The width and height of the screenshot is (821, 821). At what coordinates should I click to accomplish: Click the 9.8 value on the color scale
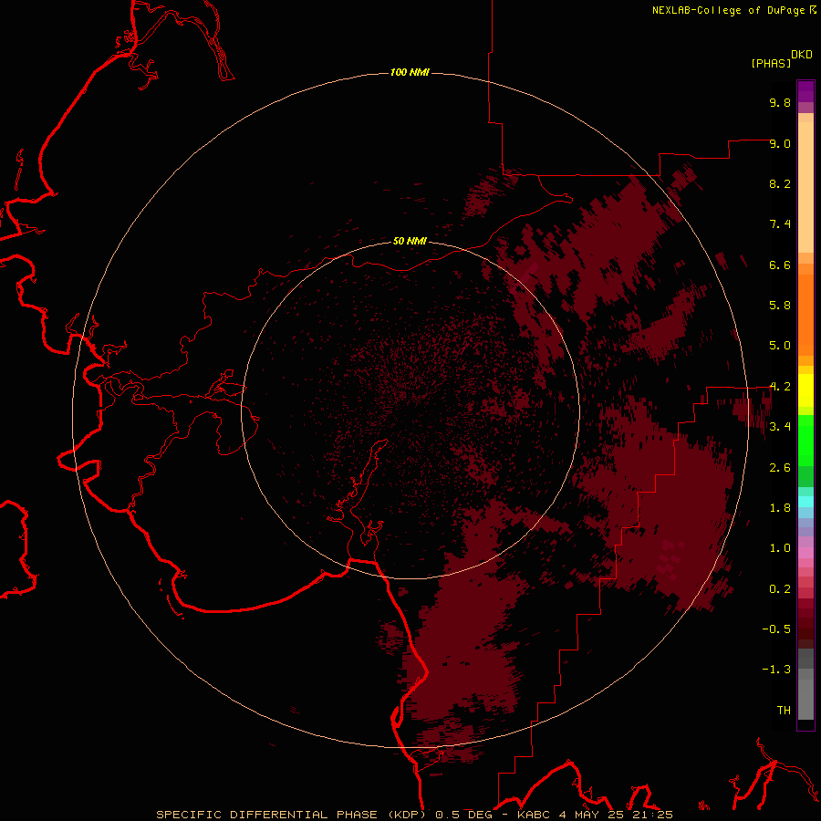coord(780,102)
